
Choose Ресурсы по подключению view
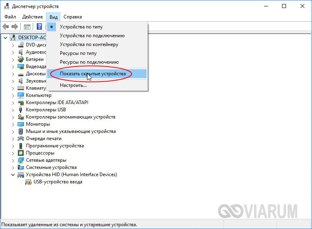pyautogui.click(x=97, y=62)
